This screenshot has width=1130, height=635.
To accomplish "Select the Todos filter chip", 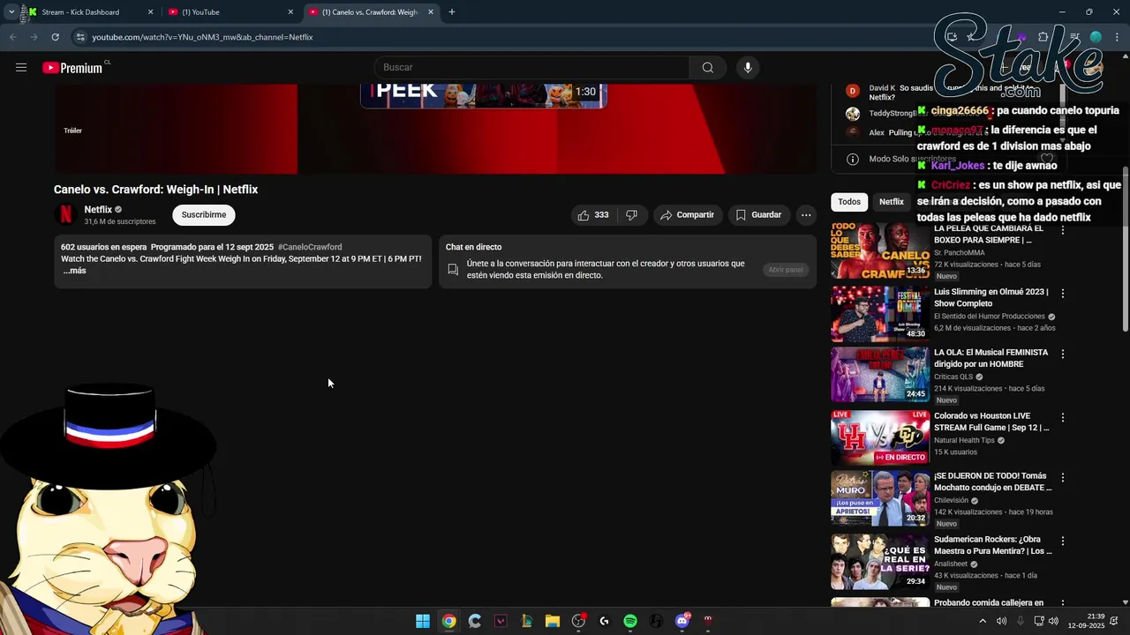I will 849,202.
